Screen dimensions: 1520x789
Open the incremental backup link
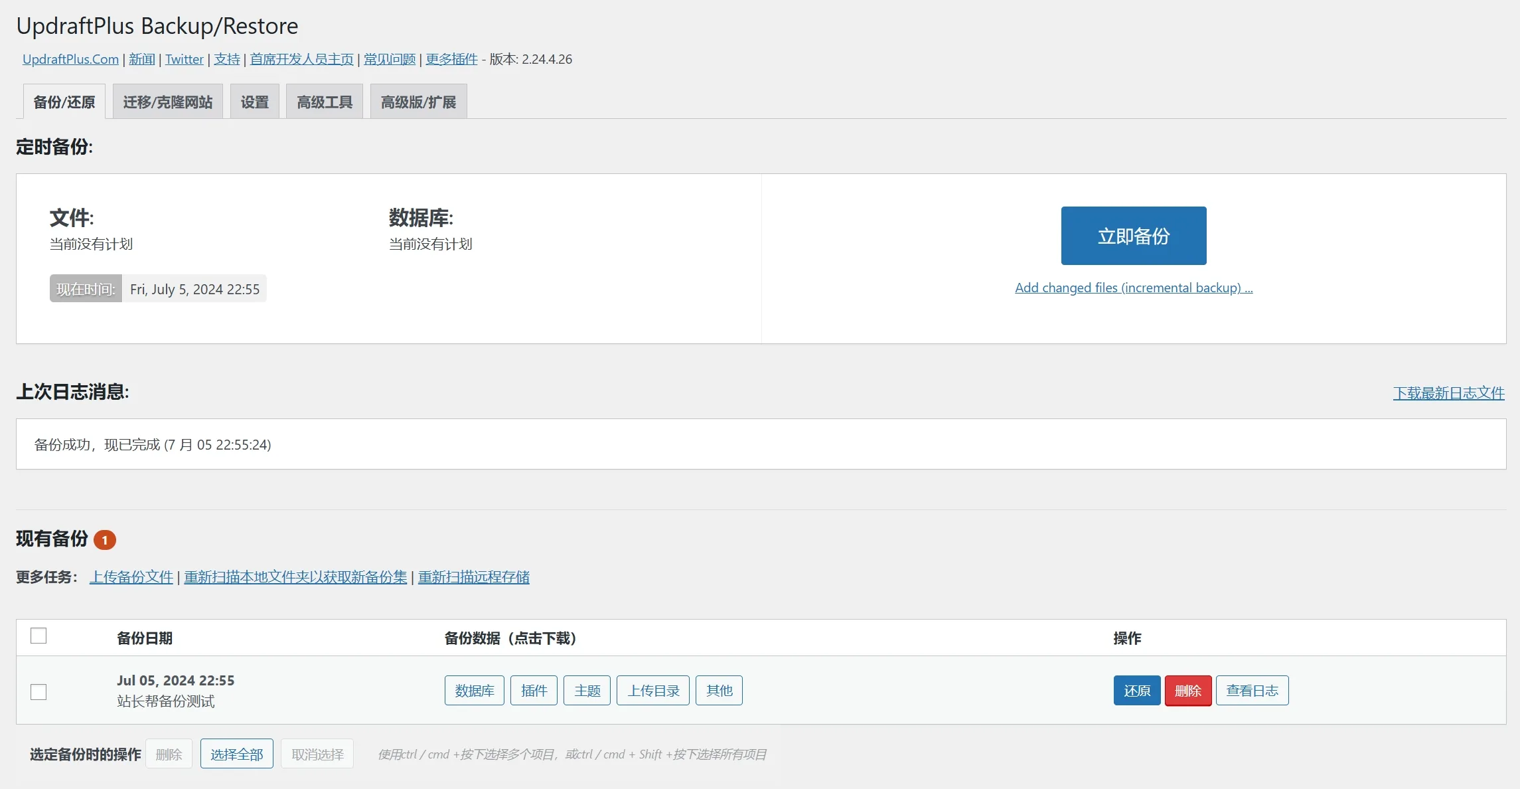(1133, 288)
